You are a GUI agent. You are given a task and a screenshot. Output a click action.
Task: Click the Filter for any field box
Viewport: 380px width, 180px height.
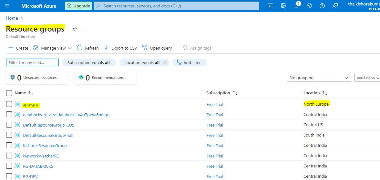(x=32, y=62)
